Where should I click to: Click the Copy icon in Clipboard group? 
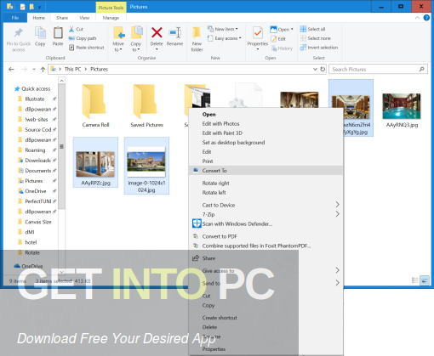[x=40, y=33]
